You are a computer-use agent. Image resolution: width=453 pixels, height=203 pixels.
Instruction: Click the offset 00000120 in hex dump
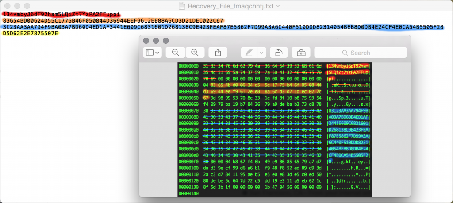pyautogui.click(x=188, y=181)
